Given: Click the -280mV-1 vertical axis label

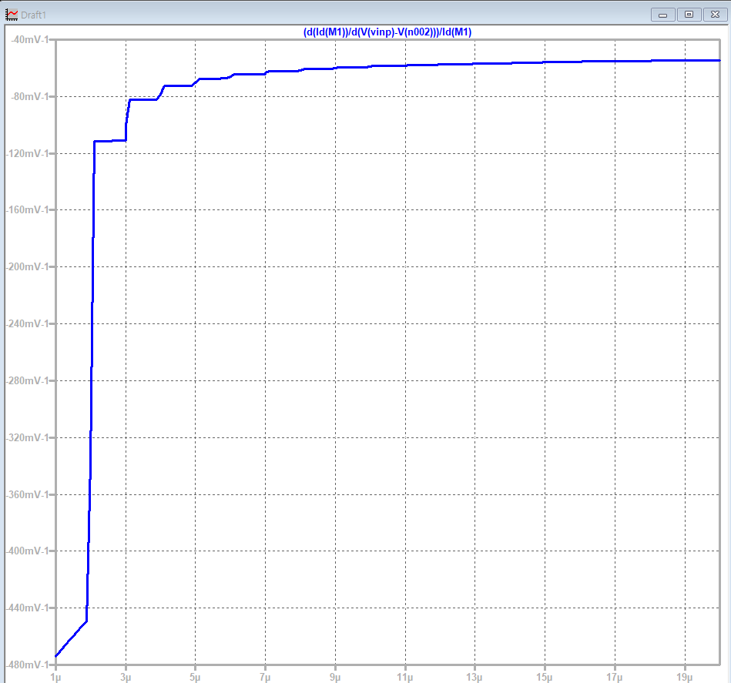Looking at the screenshot, I should [27, 380].
